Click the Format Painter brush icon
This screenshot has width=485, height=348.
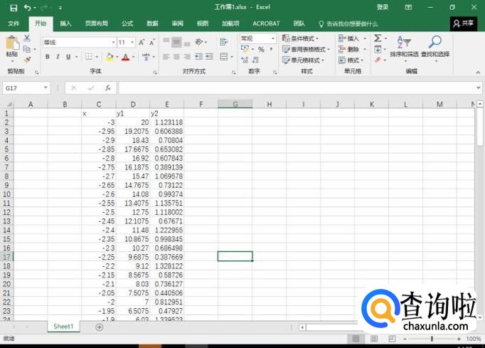click(x=27, y=60)
